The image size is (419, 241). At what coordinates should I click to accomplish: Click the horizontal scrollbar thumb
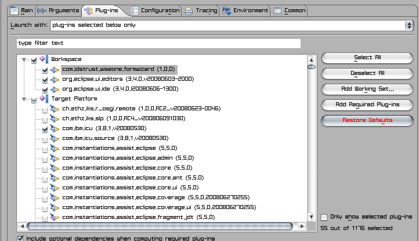[x=160, y=226]
